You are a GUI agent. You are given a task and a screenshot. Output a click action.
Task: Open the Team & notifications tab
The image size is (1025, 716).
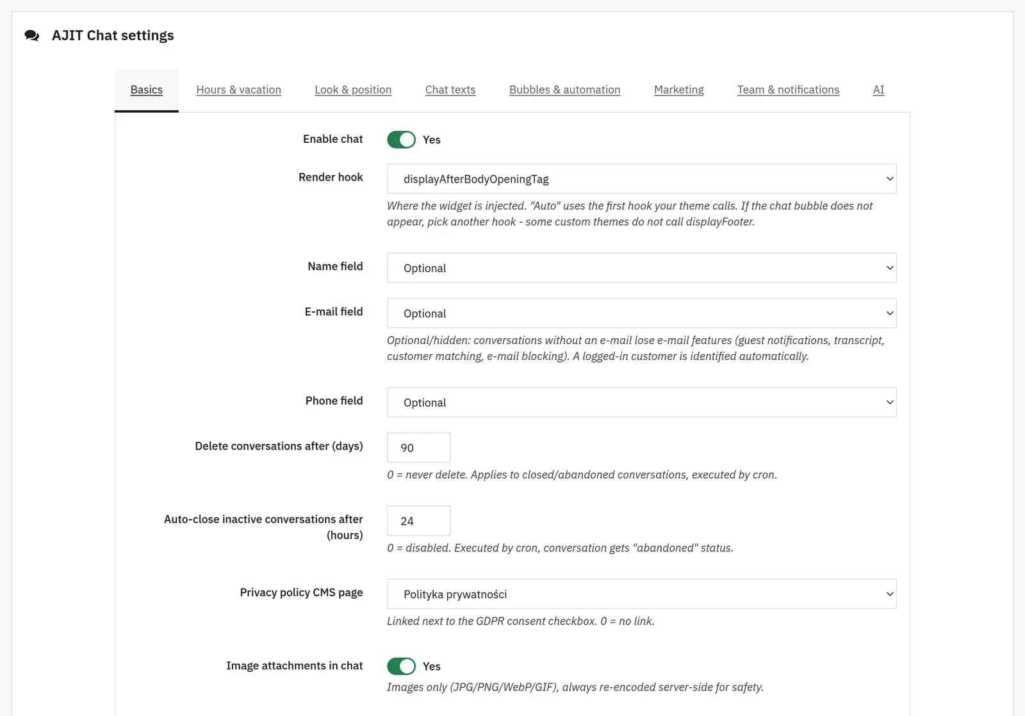point(788,90)
